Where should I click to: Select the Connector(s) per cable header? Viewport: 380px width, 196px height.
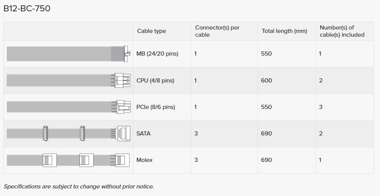point(217,31)
